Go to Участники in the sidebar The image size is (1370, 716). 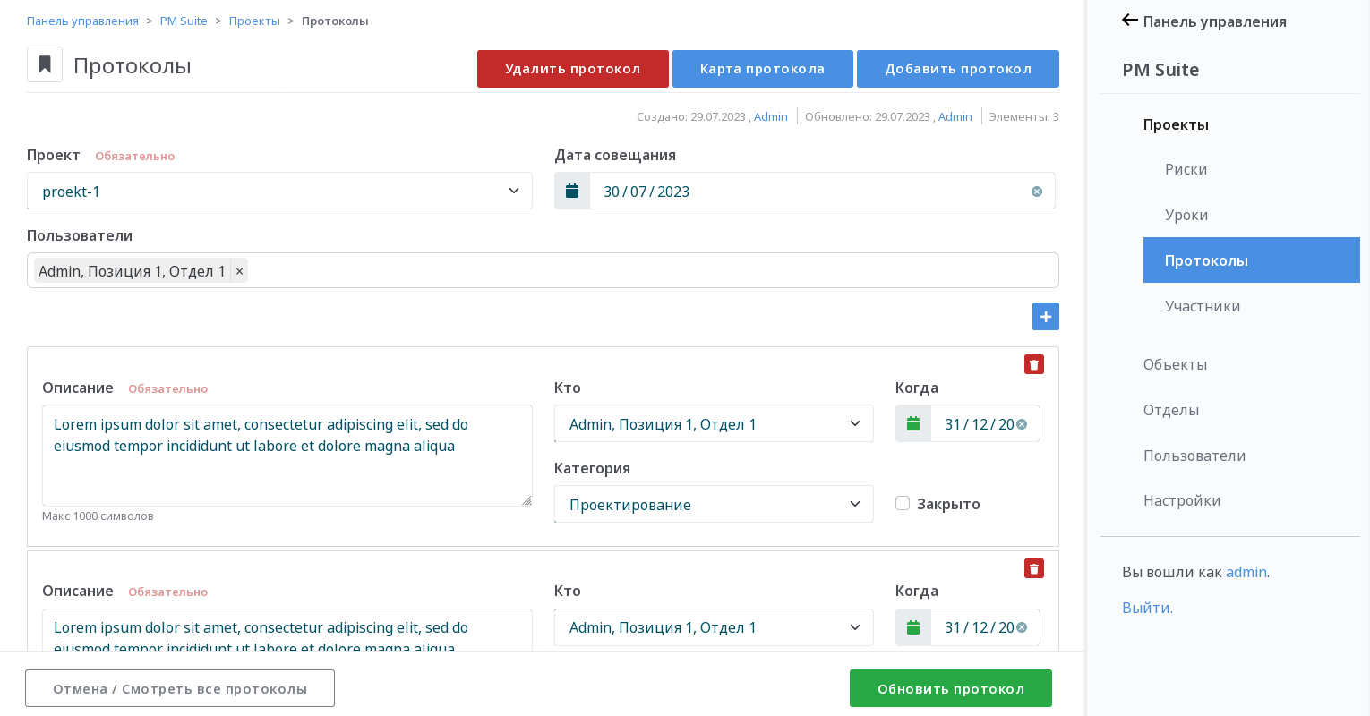click(1203, 306)
